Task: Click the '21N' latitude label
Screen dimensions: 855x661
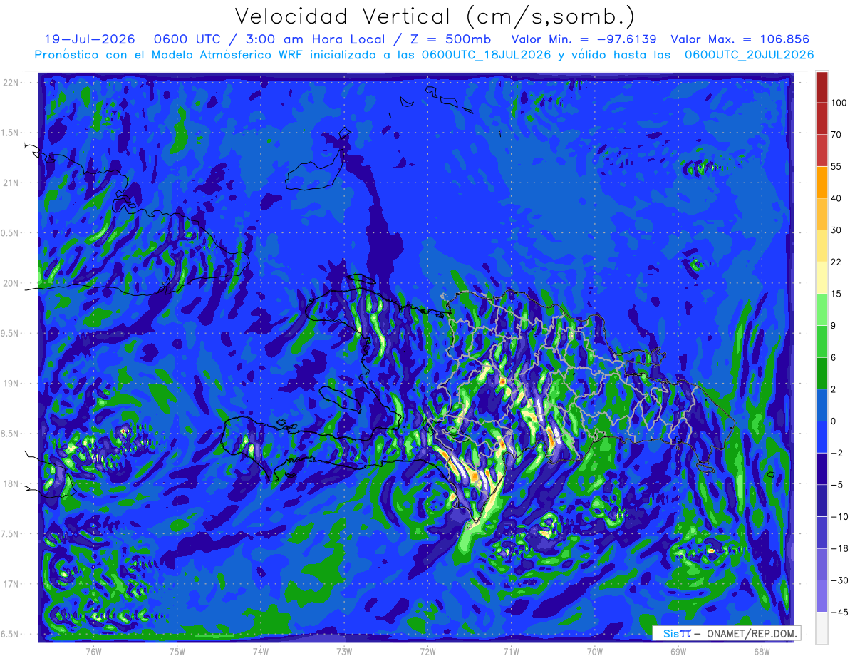Action: 12,183
